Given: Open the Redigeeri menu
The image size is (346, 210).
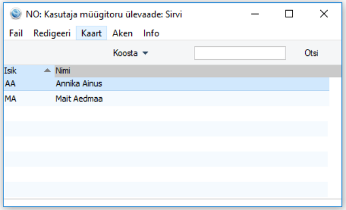Looking at the screenshot, I should point(52,34).
